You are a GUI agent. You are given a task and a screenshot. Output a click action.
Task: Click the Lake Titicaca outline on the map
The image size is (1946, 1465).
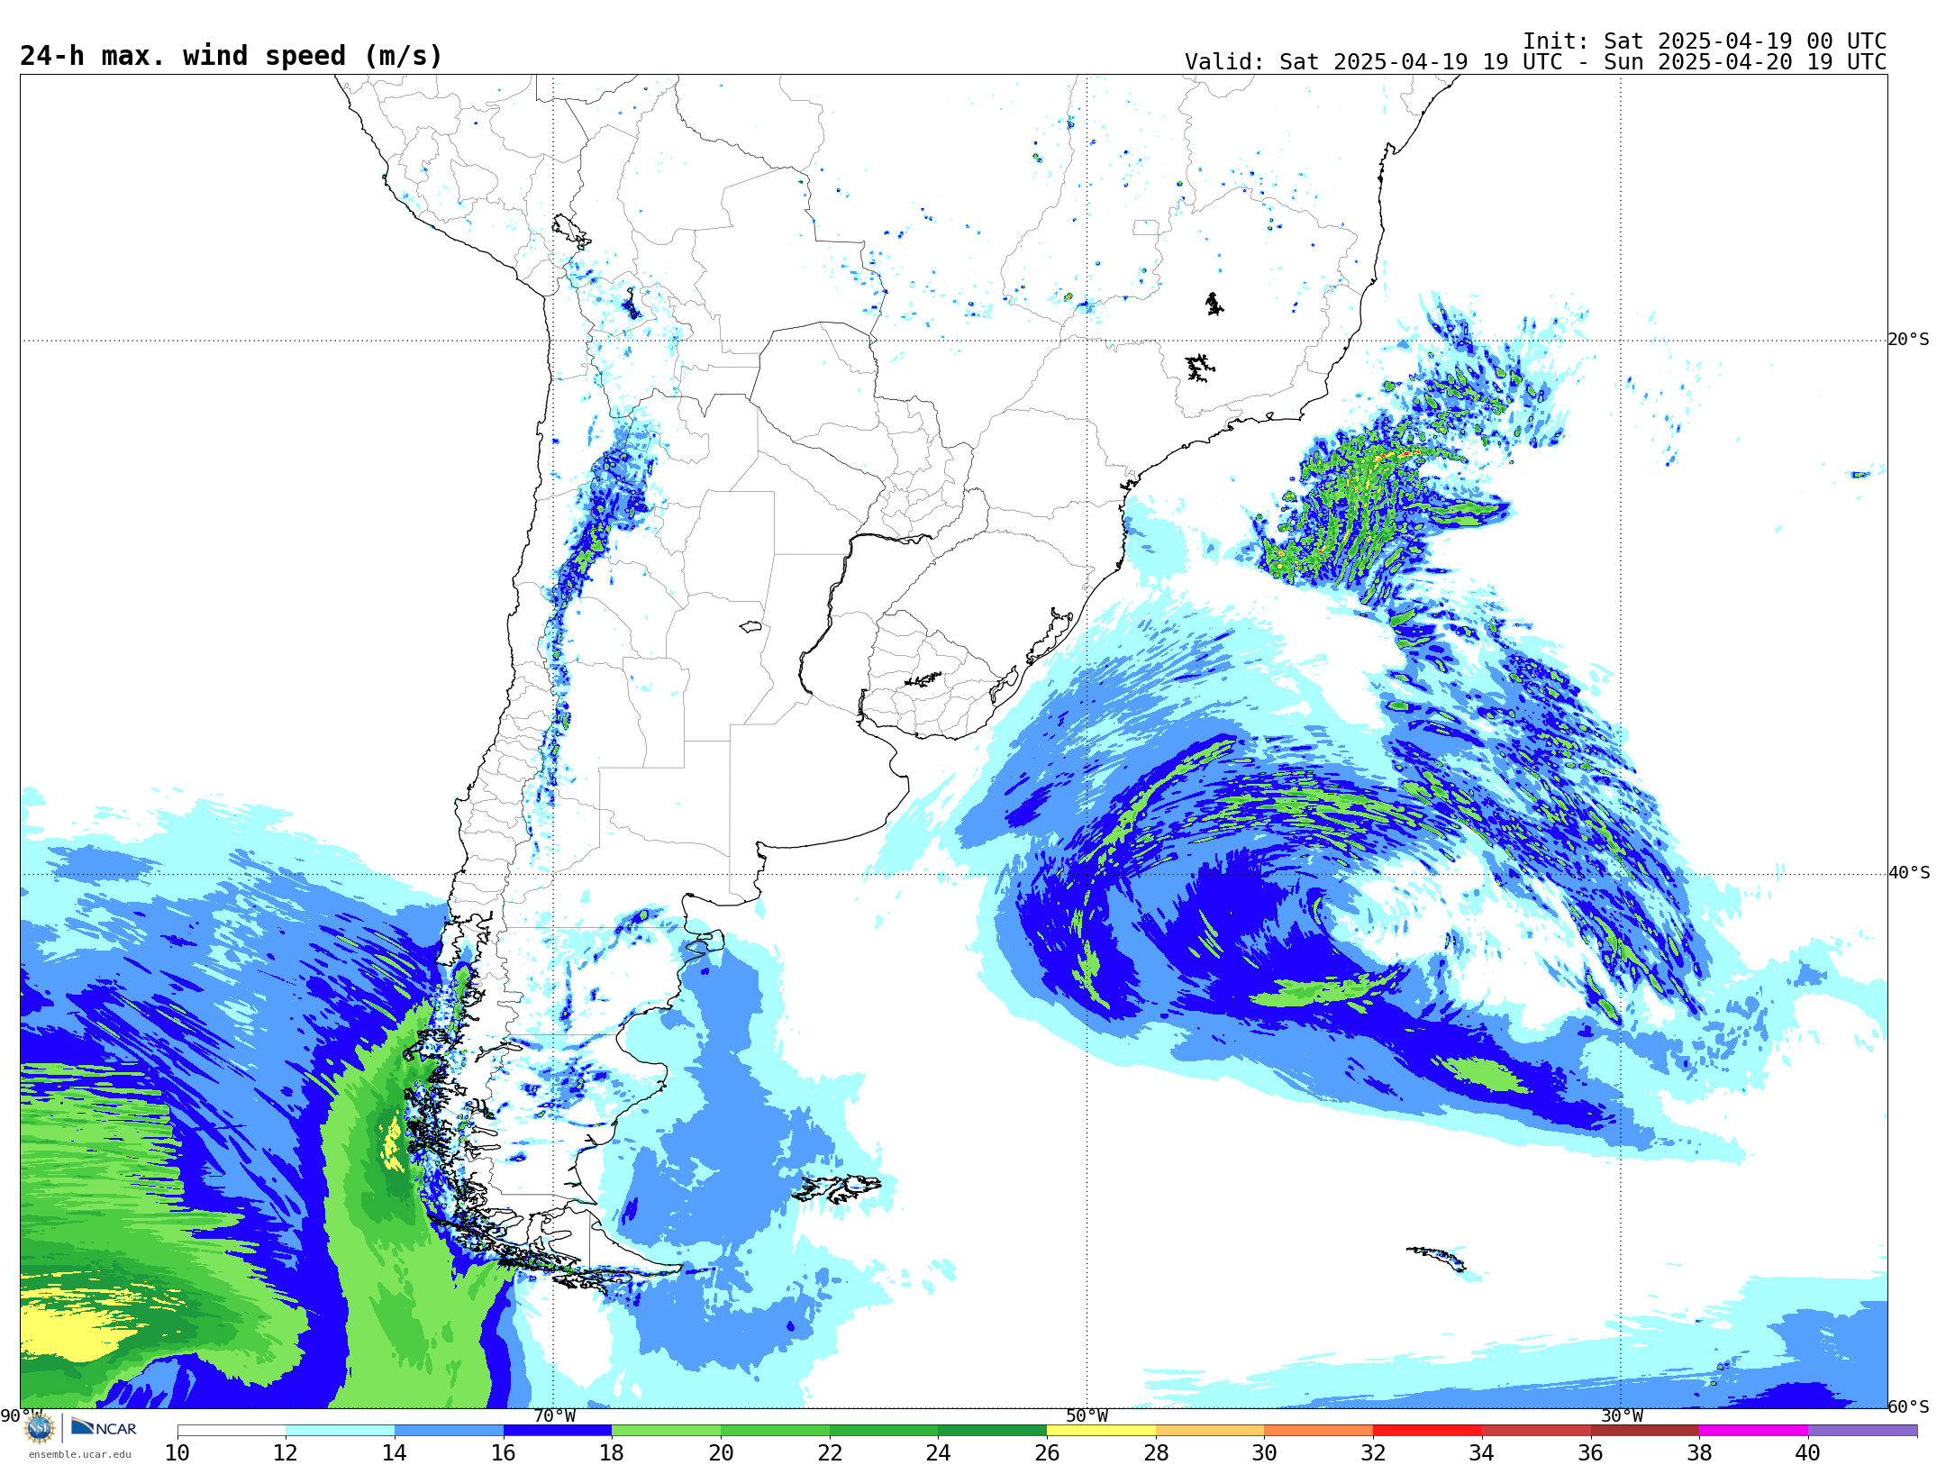(571, 231)
